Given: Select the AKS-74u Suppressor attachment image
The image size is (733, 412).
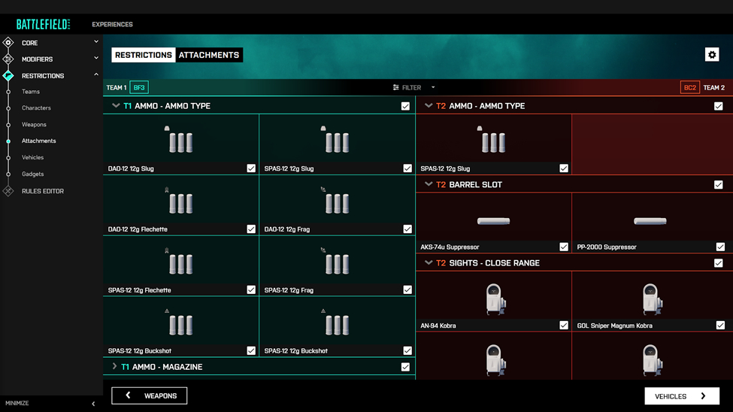Looking at the screenshot, I should pos(493,221).
